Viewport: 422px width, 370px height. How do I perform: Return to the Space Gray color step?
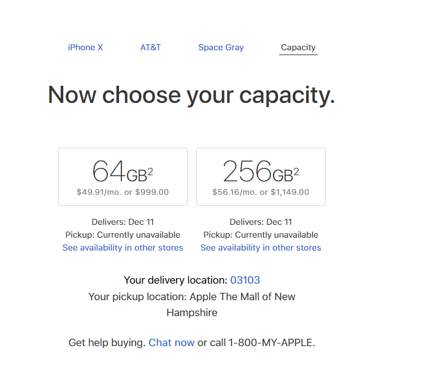[x=221, y=47]
